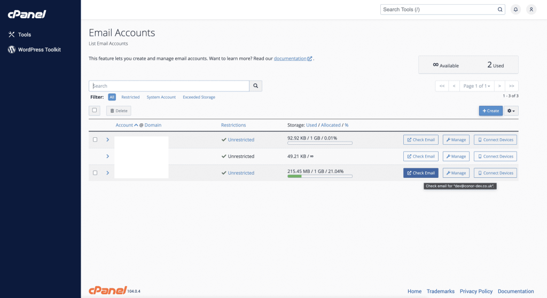Go to next page button

point(499,86)
